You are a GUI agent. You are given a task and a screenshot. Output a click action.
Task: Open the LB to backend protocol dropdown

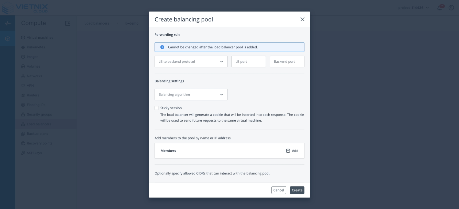click(x=191, y=61)
